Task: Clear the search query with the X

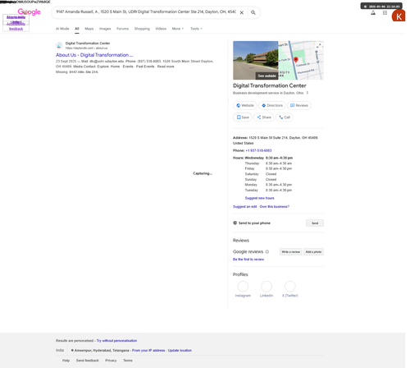Action: [242, 12]
